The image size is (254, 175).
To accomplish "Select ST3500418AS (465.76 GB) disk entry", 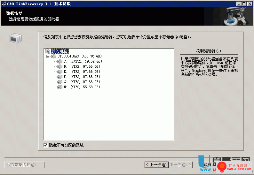I will 80,56.
